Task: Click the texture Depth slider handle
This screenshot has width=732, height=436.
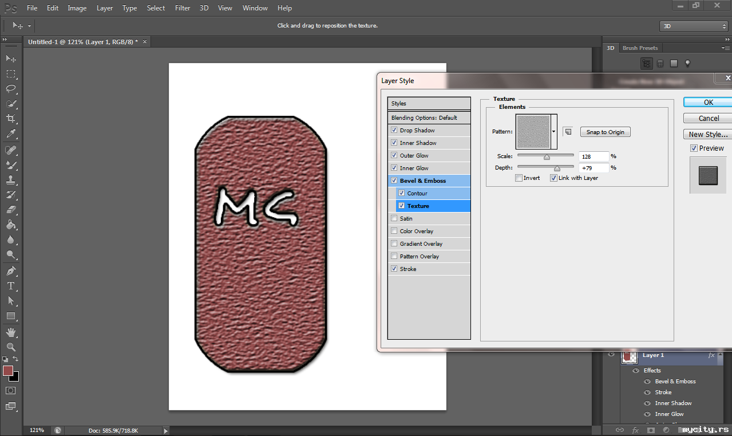Action: click(557, 168)
